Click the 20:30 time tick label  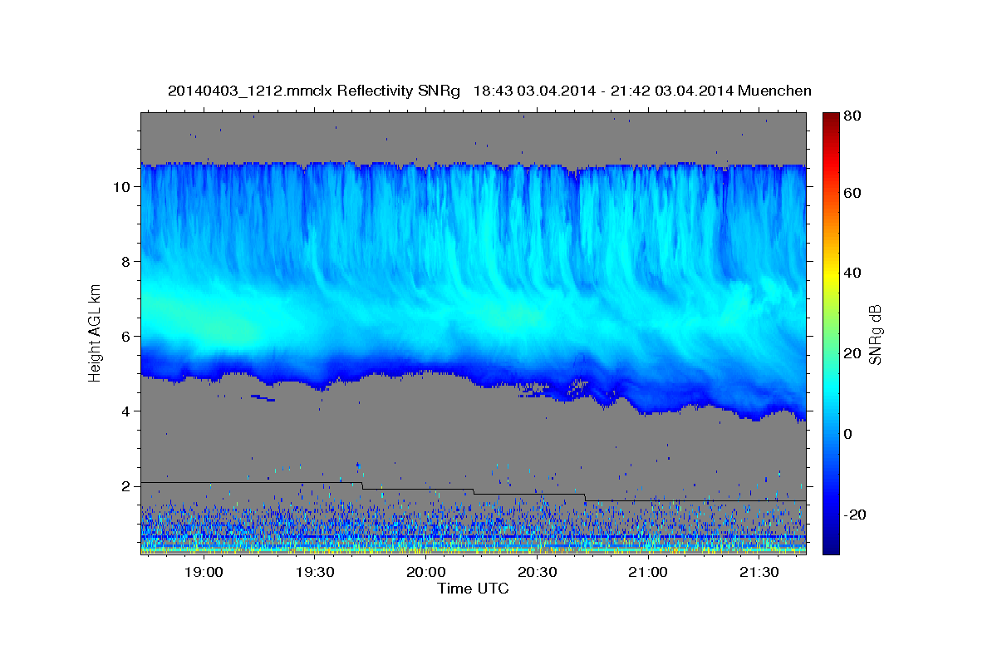pos(537,573)
